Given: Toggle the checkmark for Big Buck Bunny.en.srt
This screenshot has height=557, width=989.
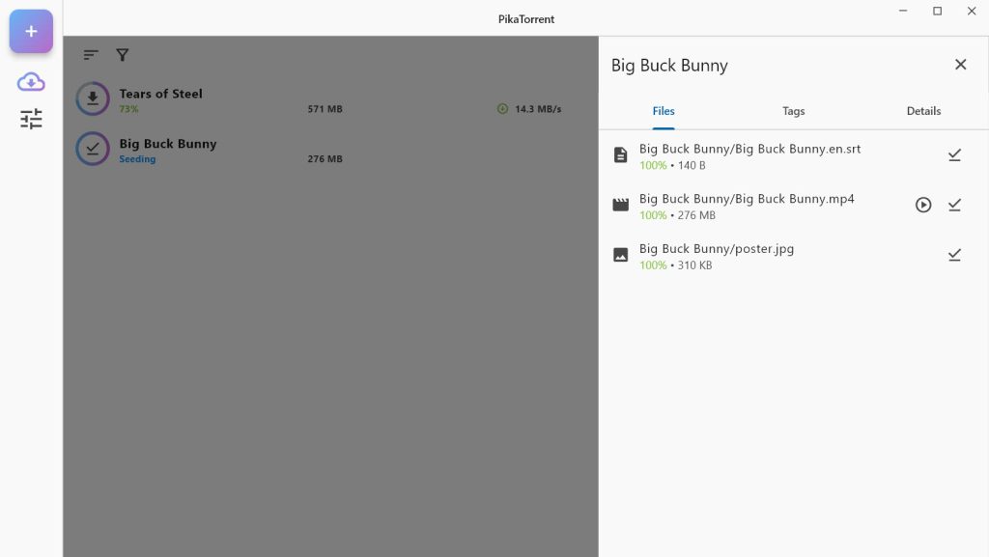Looking at the screenshot, I should click(x=954, y=155).
